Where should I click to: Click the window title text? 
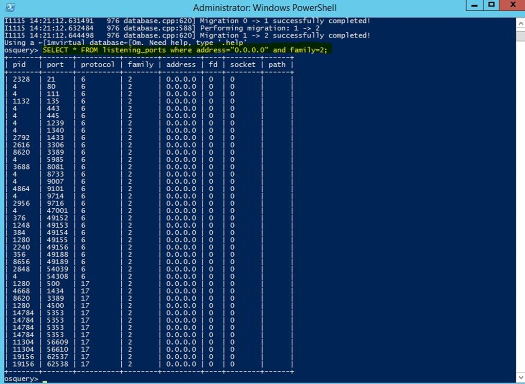[264, 8]
